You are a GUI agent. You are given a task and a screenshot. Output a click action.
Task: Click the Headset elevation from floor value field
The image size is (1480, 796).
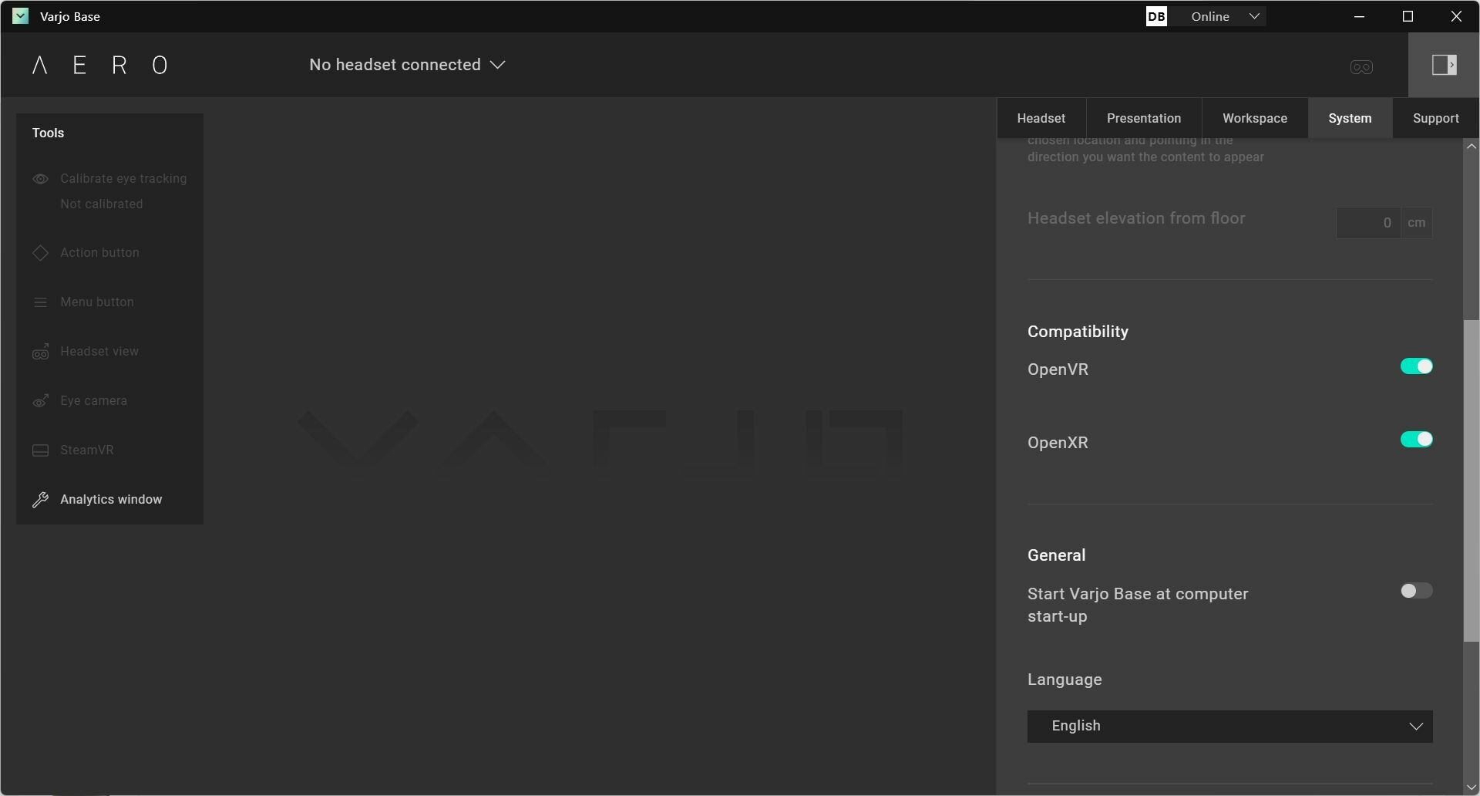click(1367, 223)
